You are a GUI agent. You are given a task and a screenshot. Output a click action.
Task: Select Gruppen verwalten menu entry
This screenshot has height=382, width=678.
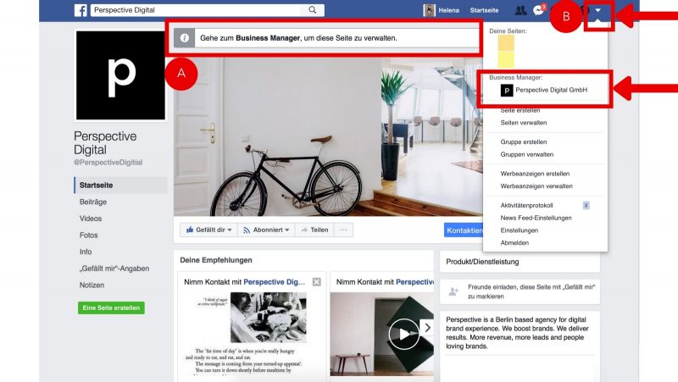527,154
